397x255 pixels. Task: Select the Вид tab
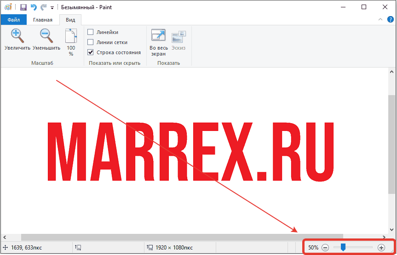[x=70, y=20]
